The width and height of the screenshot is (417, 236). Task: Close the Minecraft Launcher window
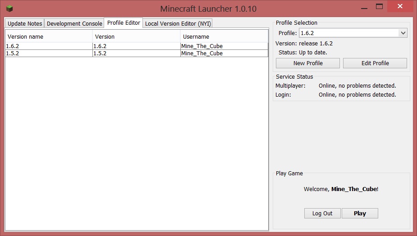[400, 6]
